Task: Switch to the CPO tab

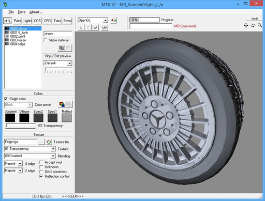Action: pyautogui.click(x=47, y=21)
